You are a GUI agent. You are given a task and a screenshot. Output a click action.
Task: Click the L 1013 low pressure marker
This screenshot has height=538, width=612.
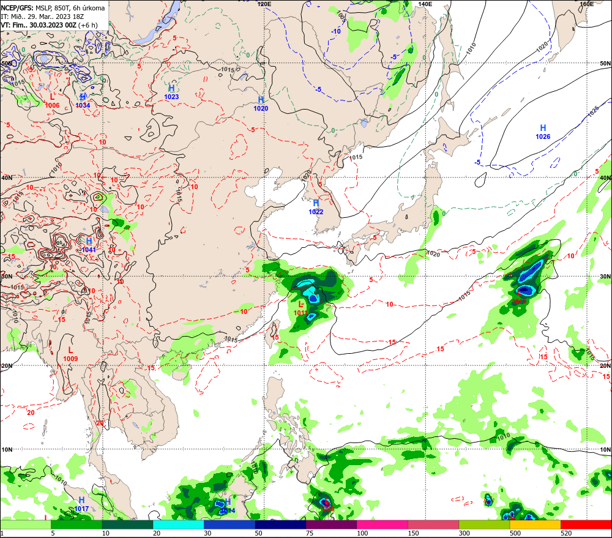[x=519, y=297]
